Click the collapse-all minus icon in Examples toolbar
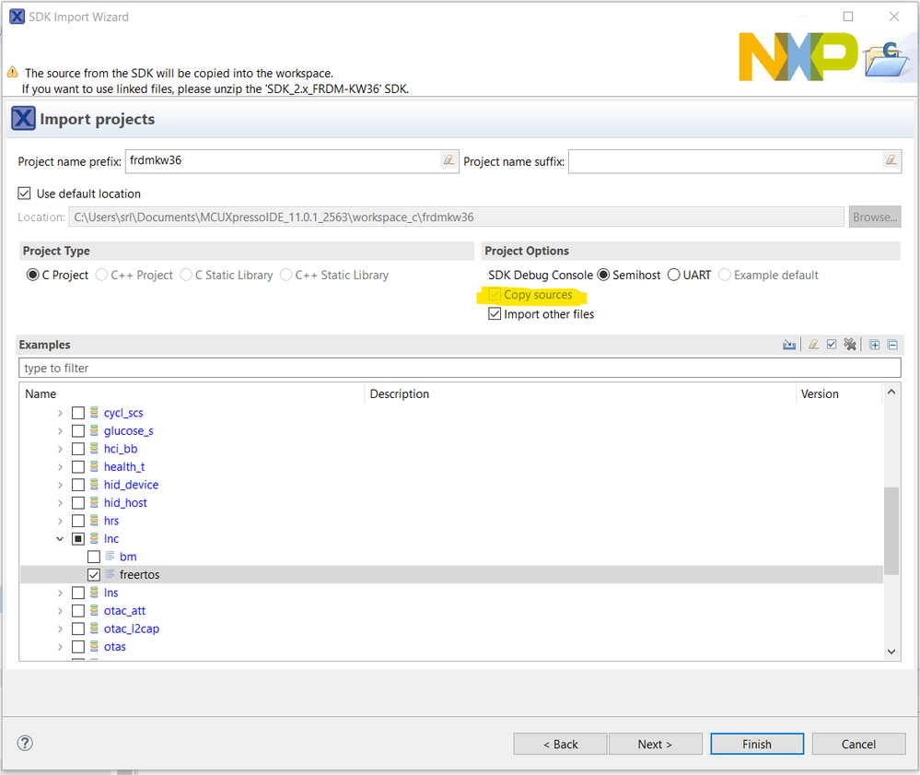 (892, 345)
